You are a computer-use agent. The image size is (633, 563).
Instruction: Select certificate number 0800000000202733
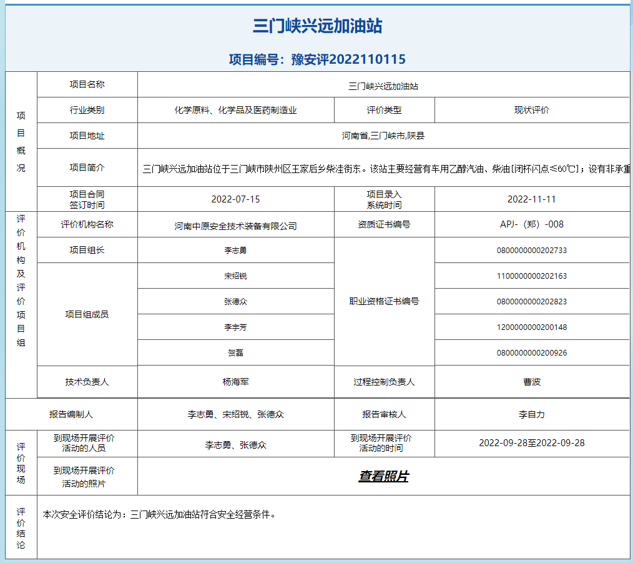tap(532, 251)
